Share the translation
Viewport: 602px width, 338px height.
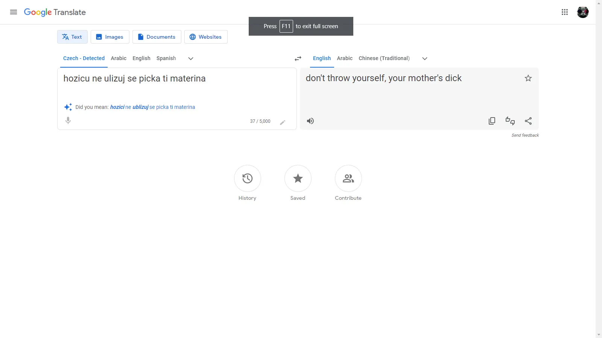tap(528, 121)
